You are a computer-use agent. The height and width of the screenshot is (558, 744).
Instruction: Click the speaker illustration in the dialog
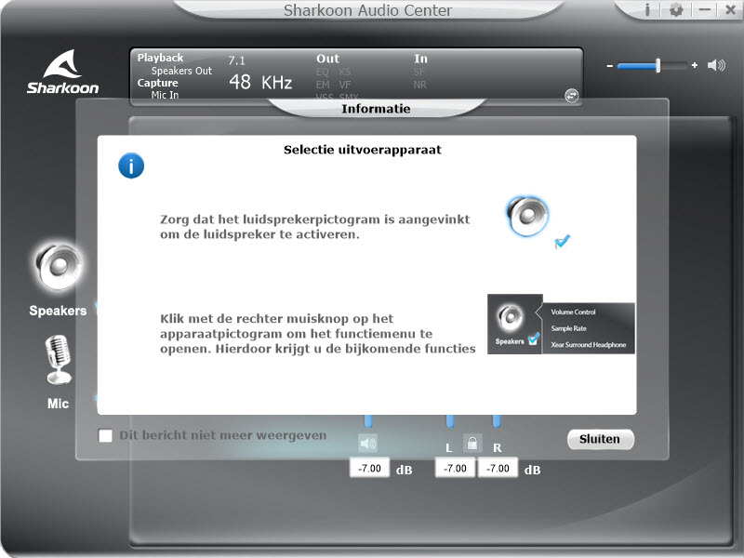click(x=527, y=216)
